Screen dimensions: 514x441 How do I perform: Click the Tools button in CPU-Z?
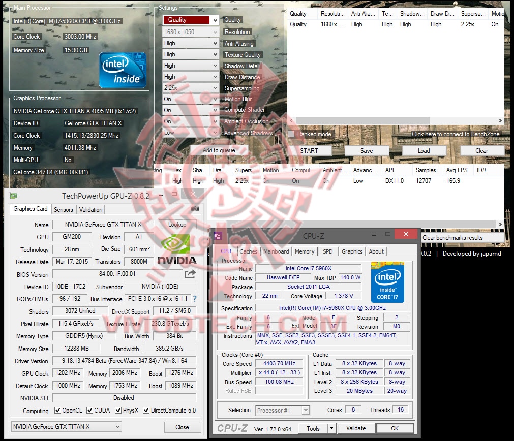(313, 428)
